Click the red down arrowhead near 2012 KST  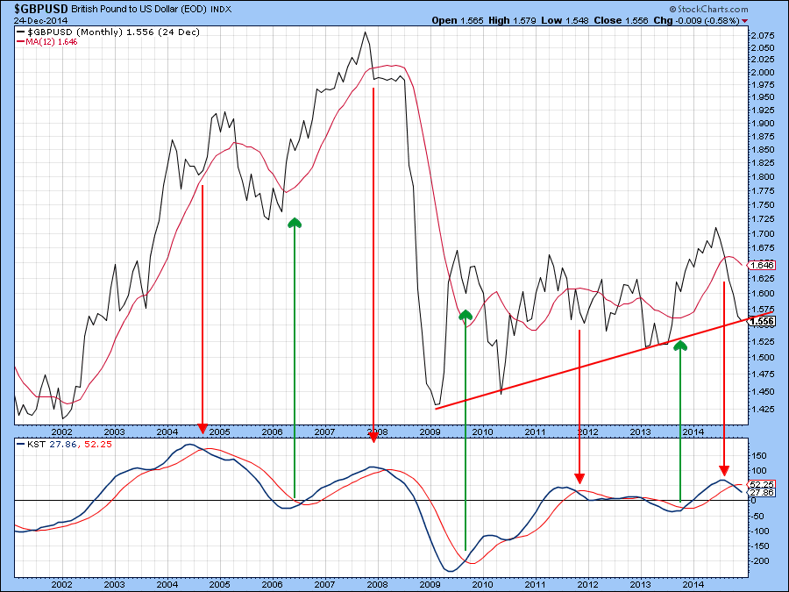point(579,478)
